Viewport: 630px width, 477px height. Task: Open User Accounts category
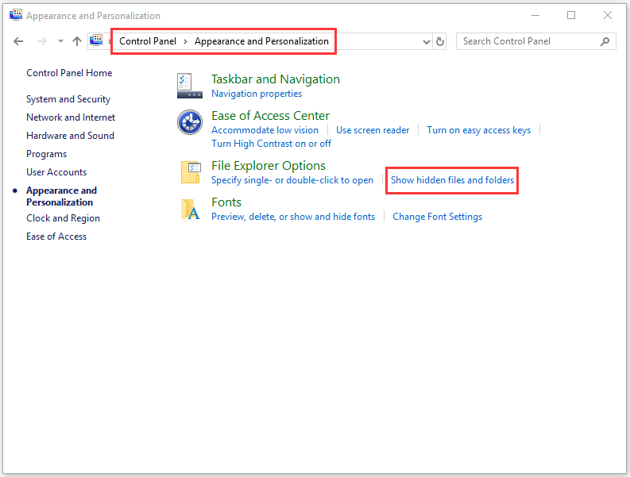[56, 172]
